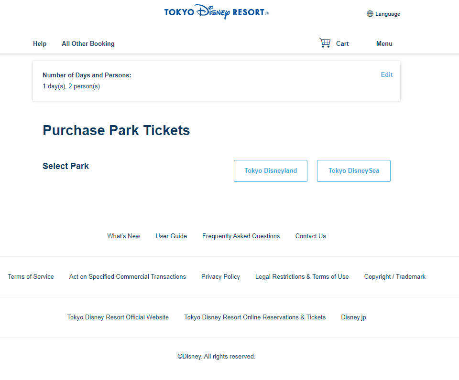Open the Menu navigation item
The image size is (459, 380).
point(384,43)
